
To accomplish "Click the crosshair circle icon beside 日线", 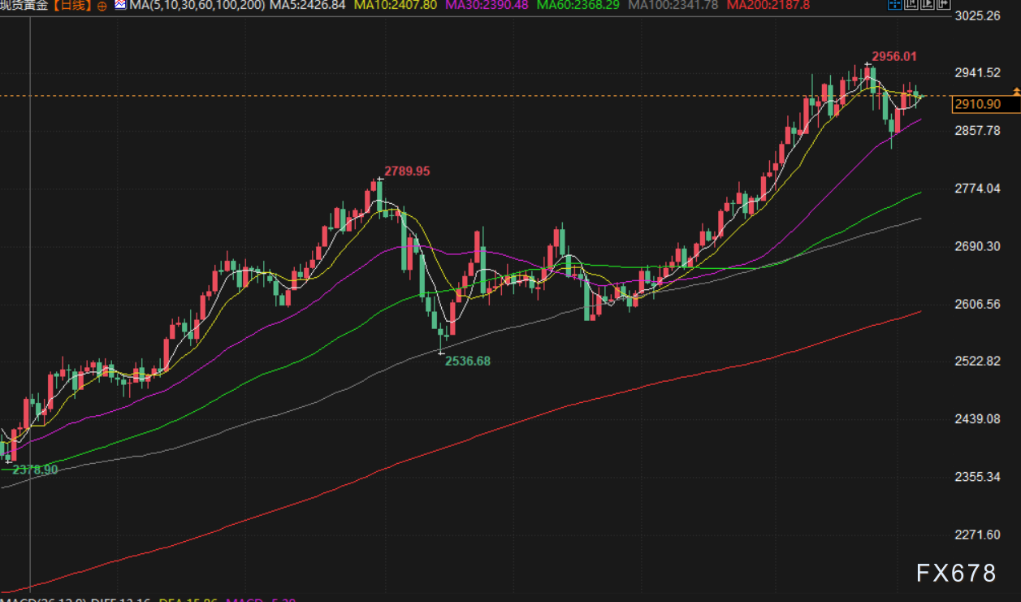I will 102,6.
